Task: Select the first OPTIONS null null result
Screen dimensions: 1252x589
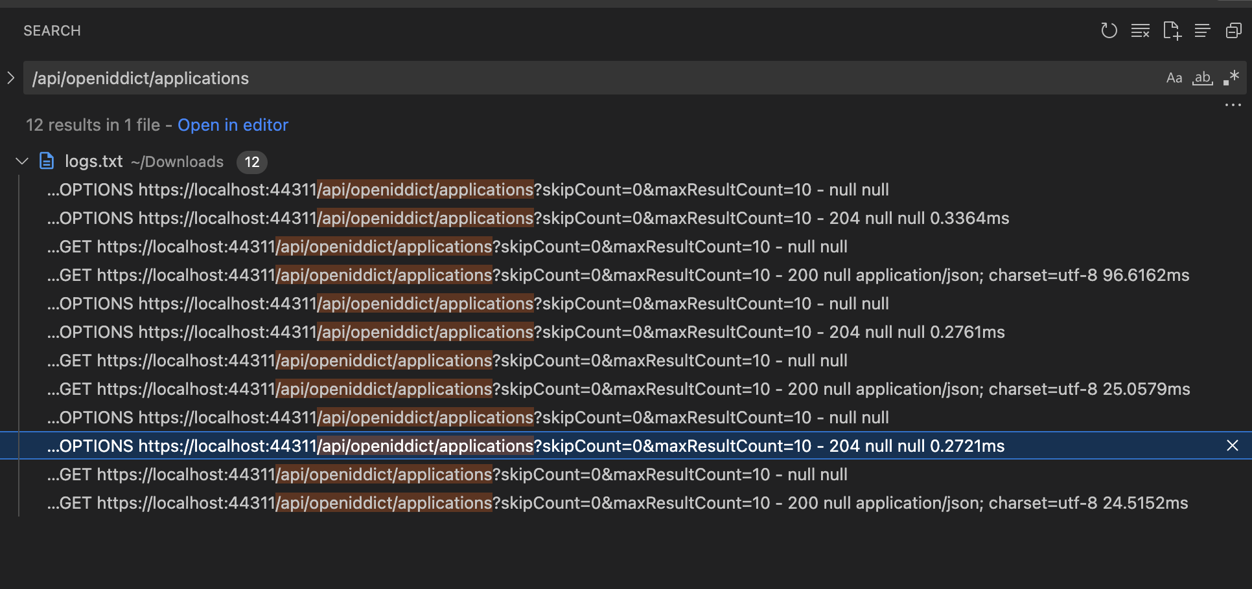Action: pos(467,190)
